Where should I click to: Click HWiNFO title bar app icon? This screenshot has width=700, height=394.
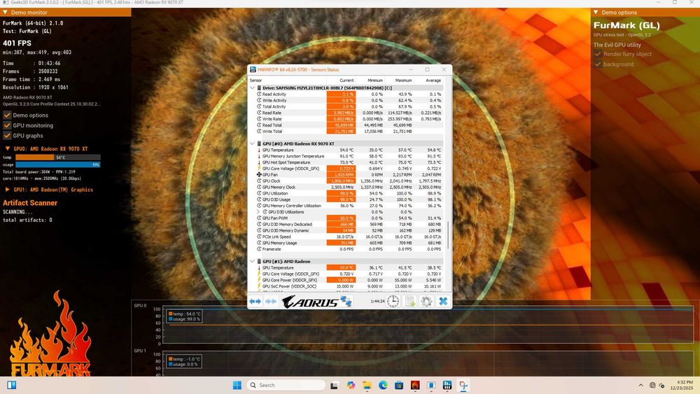pos(253,69)
